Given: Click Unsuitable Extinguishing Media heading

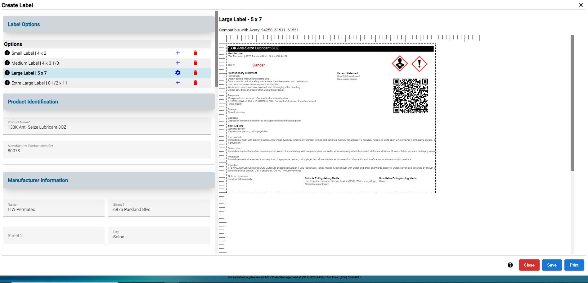Looking at the screenshot, I should tap(398, 178).
